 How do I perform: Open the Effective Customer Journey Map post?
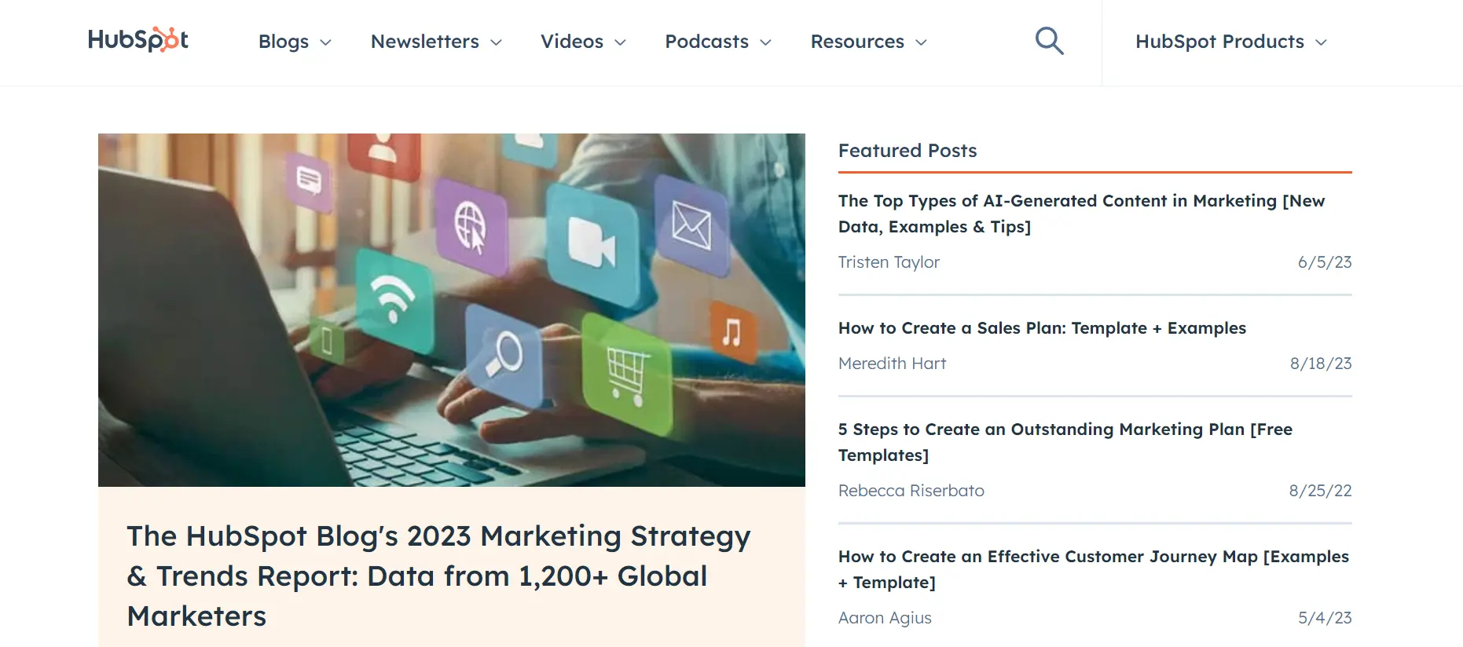pyautogui.click(x=1094, y=569)
